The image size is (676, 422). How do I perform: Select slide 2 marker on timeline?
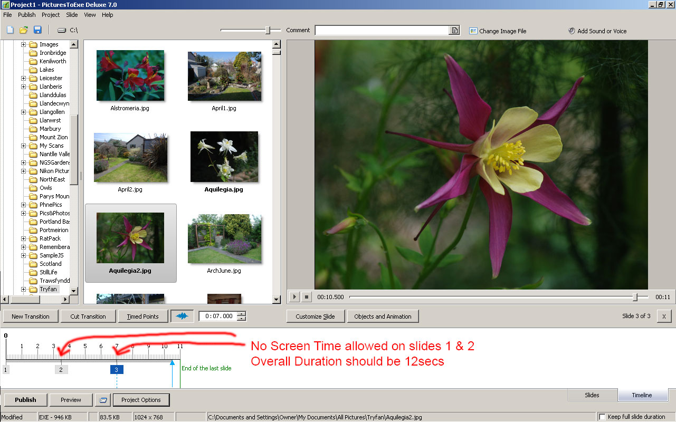click(61, 370)
